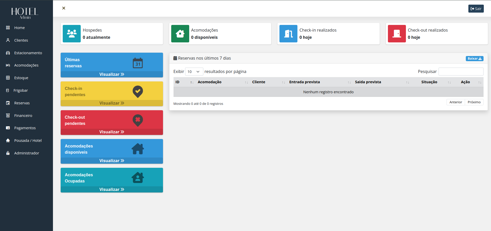Open Reservas in the sidebar
This screenshot has height=231, width=491.
[x=22, y=103]
